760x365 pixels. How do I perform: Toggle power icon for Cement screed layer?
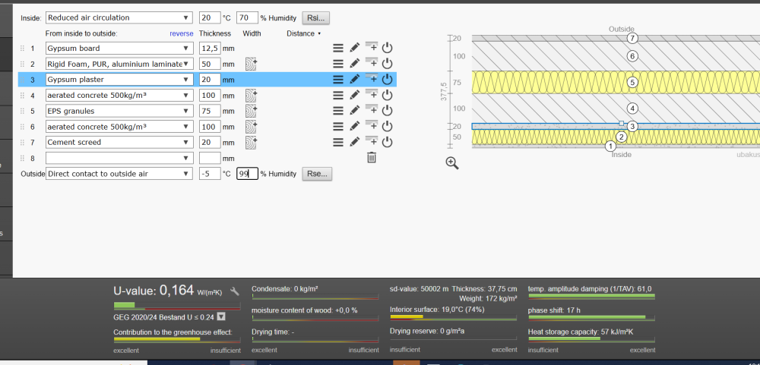click(x=387, y=142)
